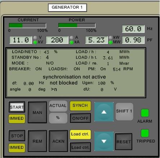Click the STOP button
160x158 pixels.
point(17,136)
